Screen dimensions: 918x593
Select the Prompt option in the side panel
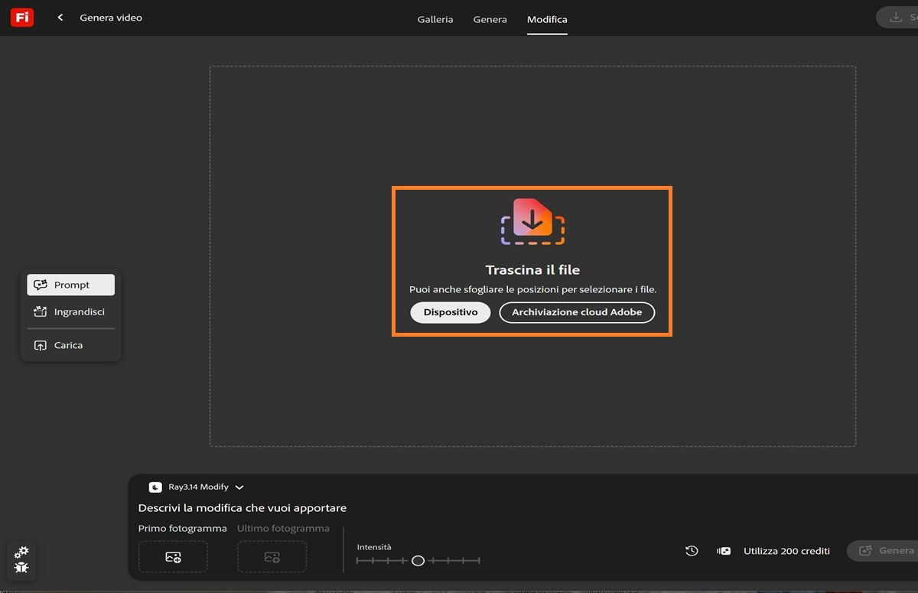(70, 285)
